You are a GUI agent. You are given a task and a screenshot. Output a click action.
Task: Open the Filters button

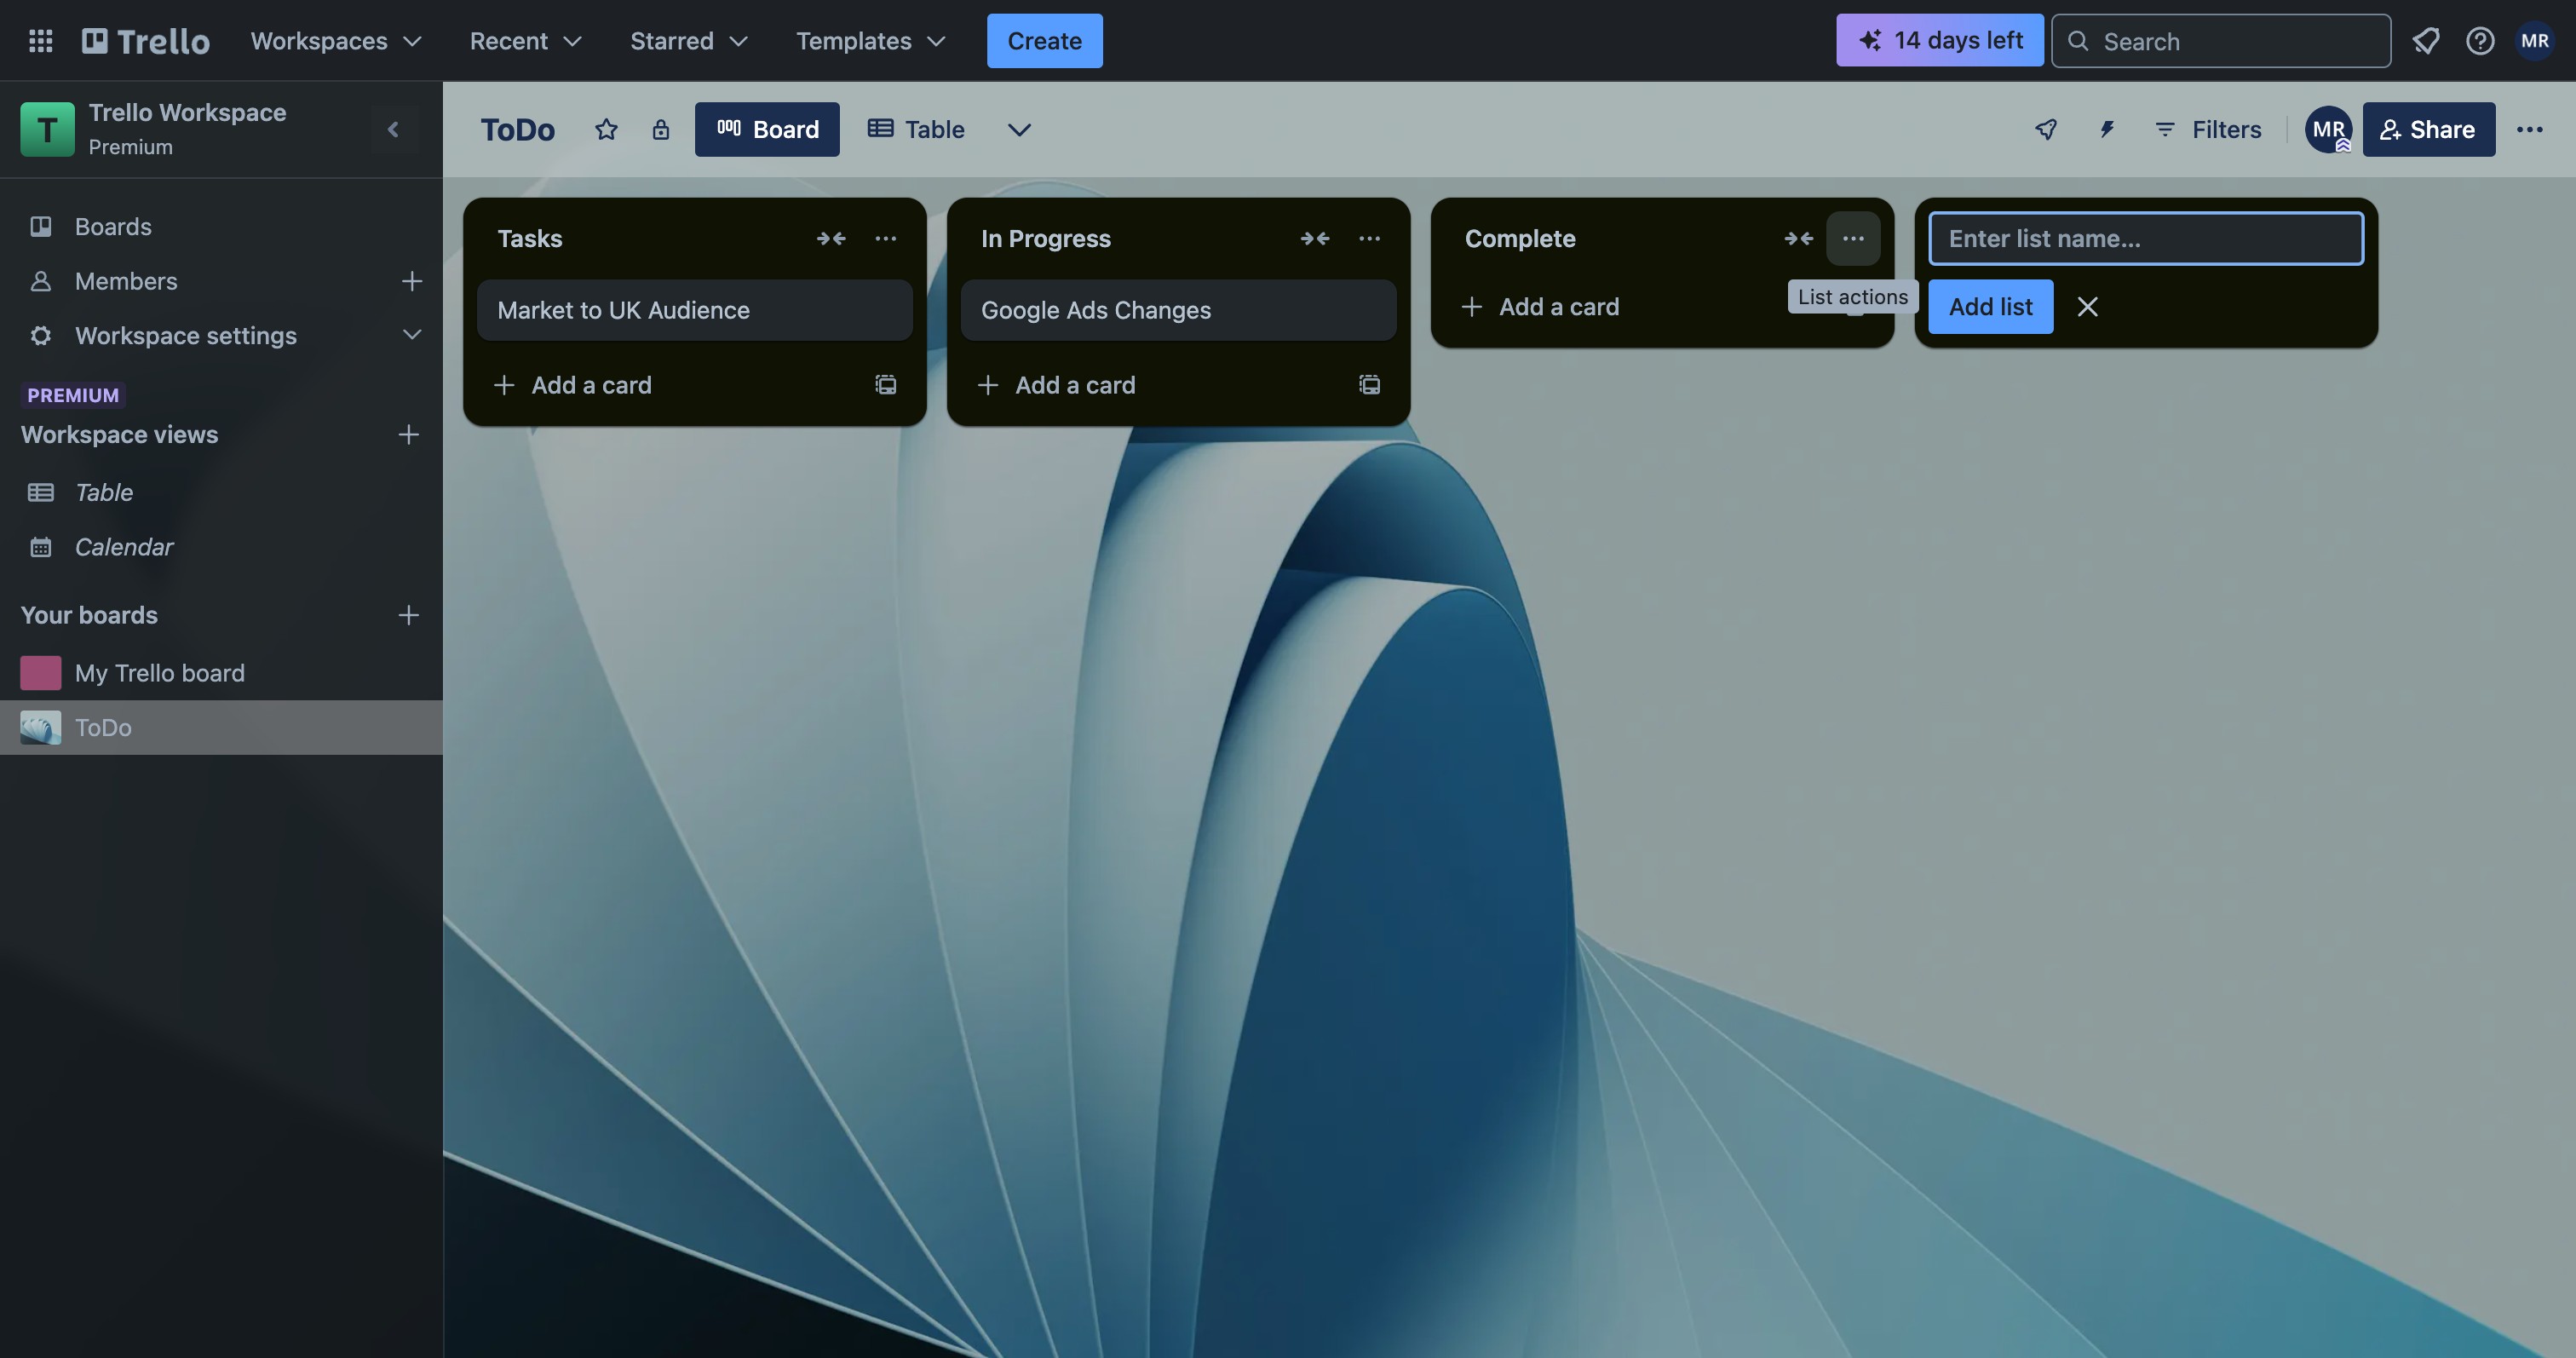[2207, 129]
